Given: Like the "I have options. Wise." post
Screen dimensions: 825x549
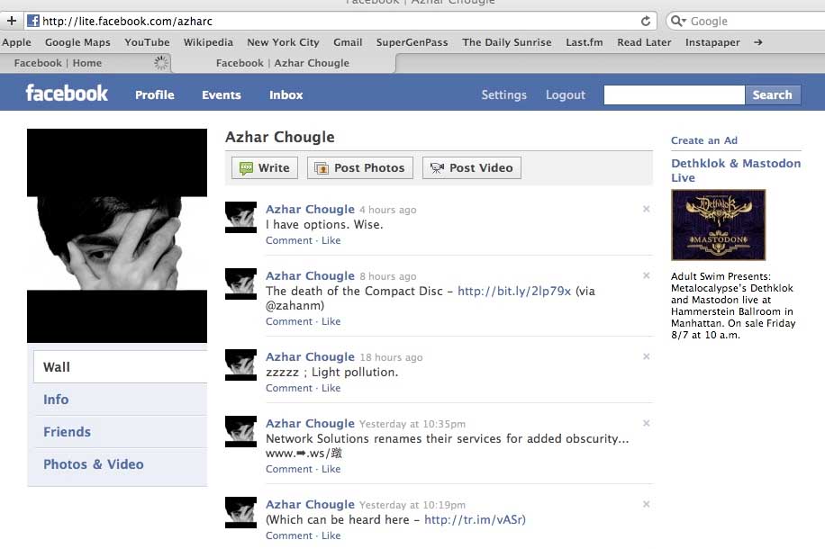Looking at the screenshot, I should [x=331, y=240].
